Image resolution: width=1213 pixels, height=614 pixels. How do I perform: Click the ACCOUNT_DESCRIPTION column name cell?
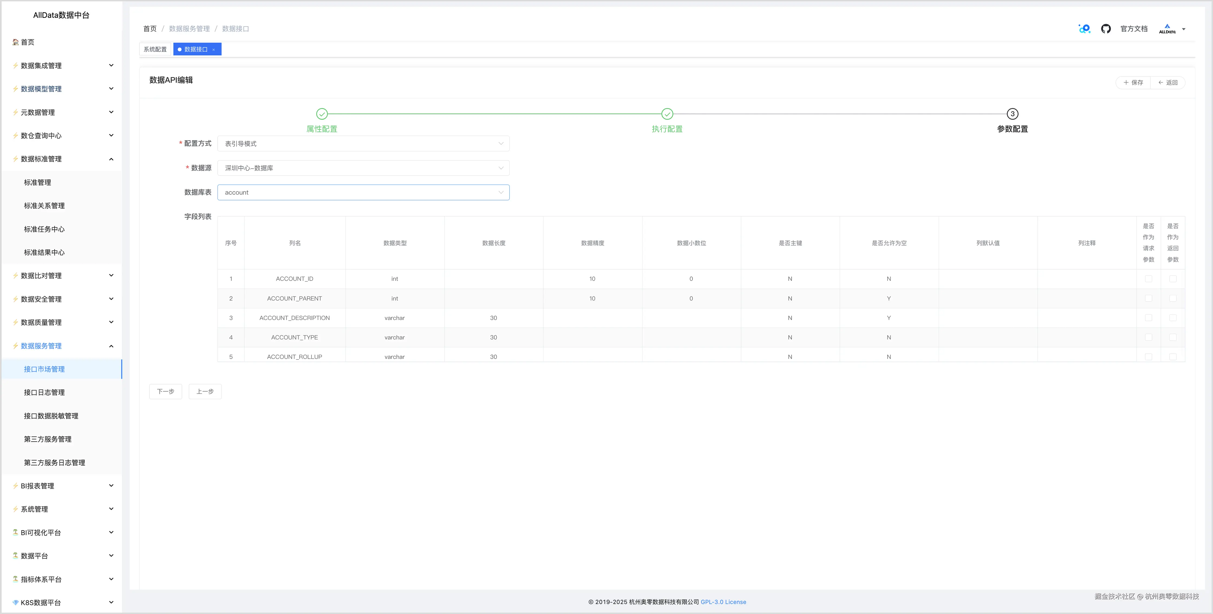(295, 318)
